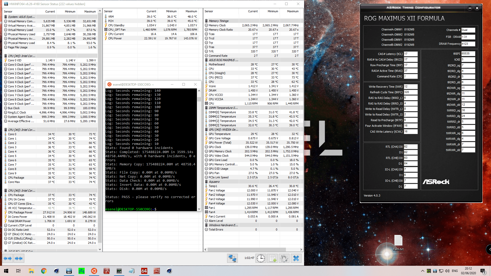This screenshot has height=276, width=491.
Task: Open the dark memory chip taskbar app
Action: point(119,271)
